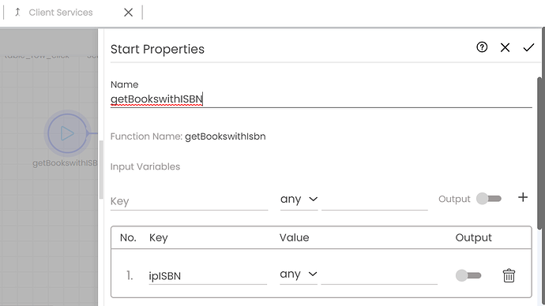Switch to the Client Services tab
The image size is (545, 306).
coord(61,13)
